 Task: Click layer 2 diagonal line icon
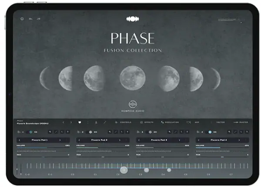tap(116, 132)
